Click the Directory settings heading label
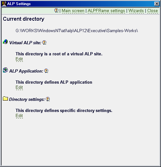This screenshot has width=161, height=167. 27,99
